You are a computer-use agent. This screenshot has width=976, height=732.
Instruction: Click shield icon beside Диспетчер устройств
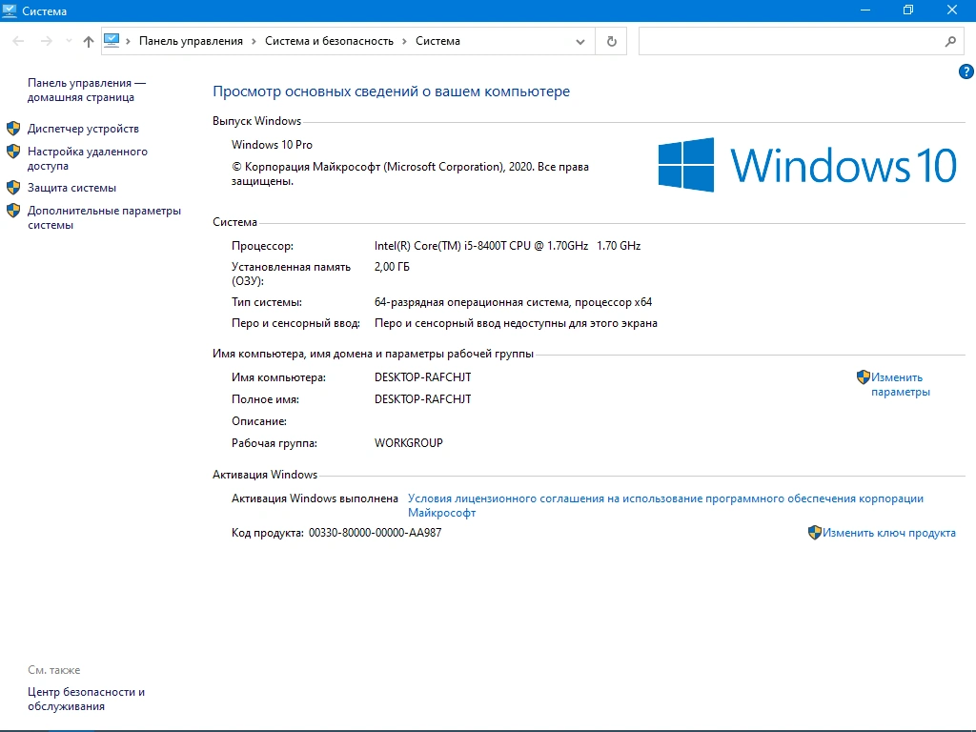[x=13, y=129]
